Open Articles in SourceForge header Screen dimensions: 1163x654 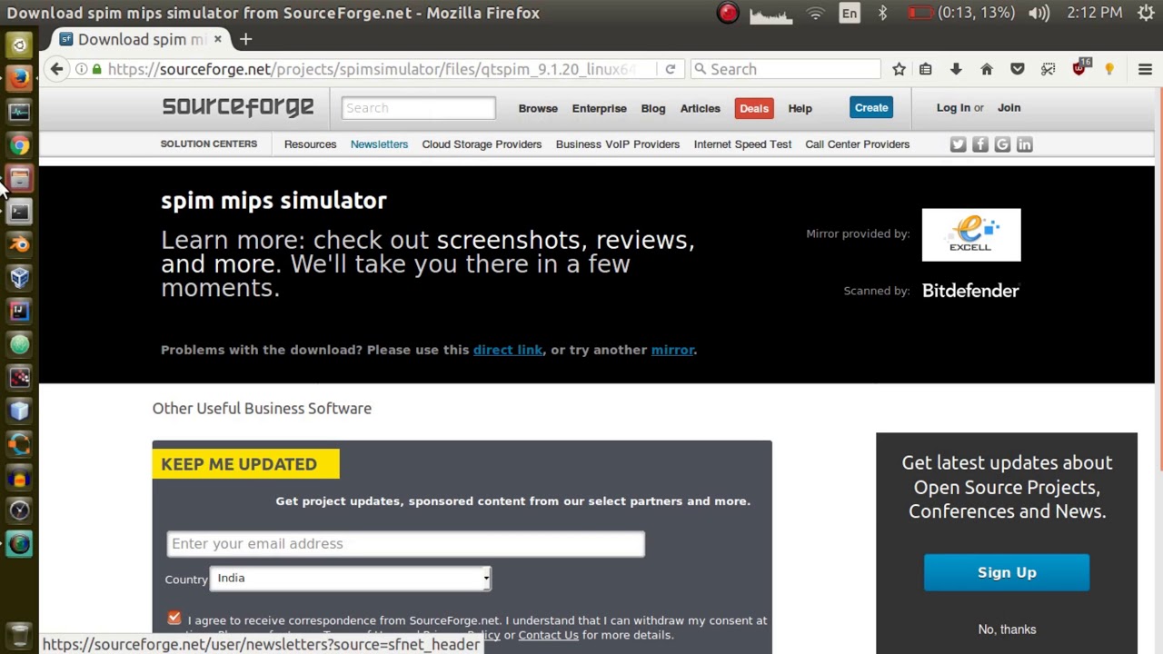click(701, 108)
